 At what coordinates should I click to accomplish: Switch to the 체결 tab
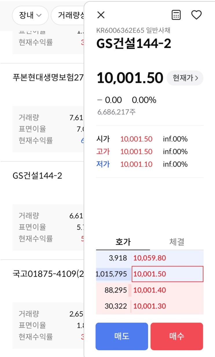click(177, 242)
